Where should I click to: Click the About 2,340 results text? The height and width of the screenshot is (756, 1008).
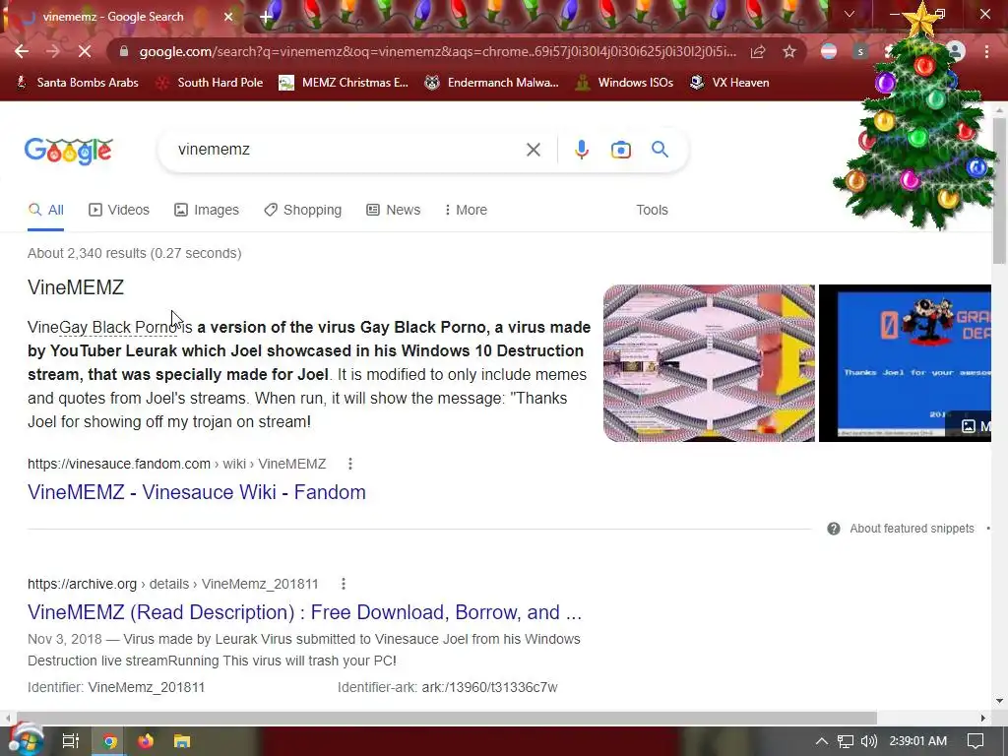(134, 253)
